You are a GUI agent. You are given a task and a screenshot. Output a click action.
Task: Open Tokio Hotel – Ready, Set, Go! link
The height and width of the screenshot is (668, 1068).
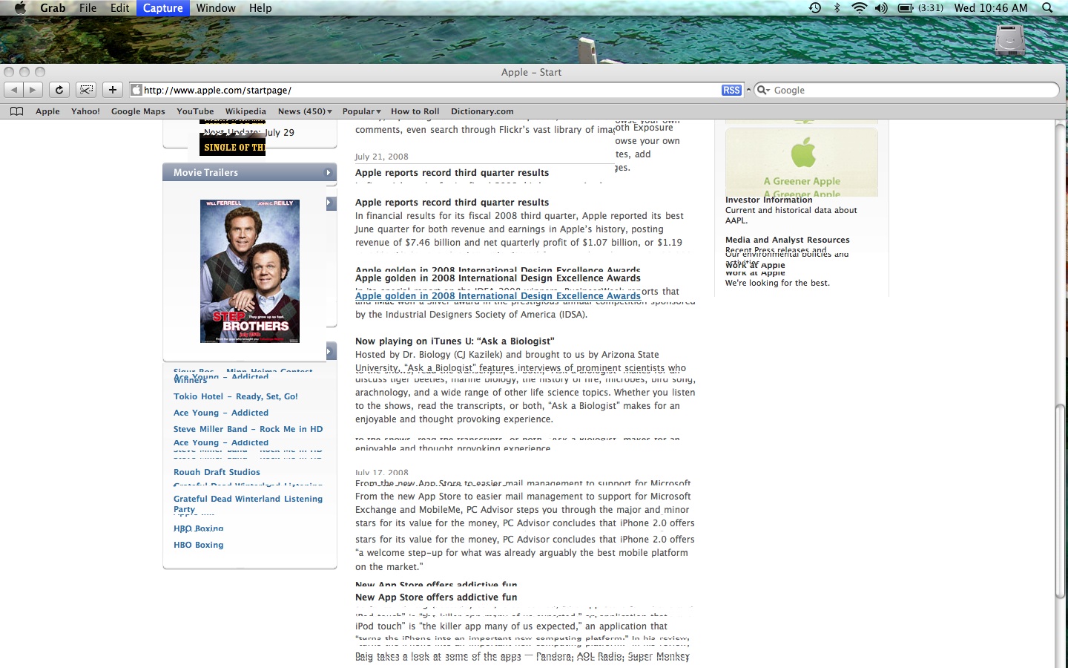[x=236, y=396]
